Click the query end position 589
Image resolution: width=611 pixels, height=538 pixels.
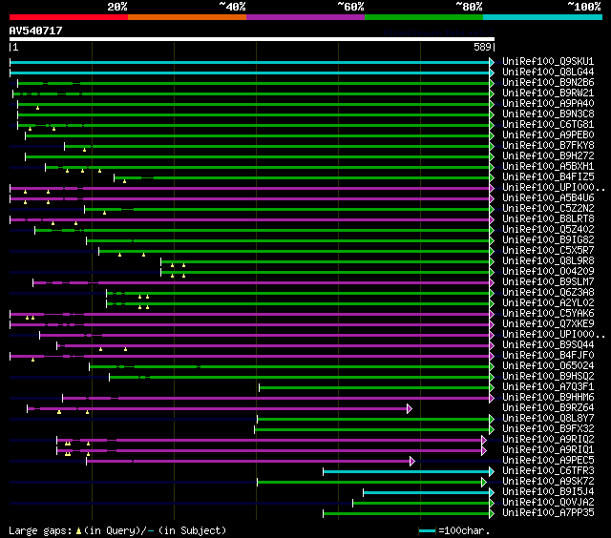[482, 47]
